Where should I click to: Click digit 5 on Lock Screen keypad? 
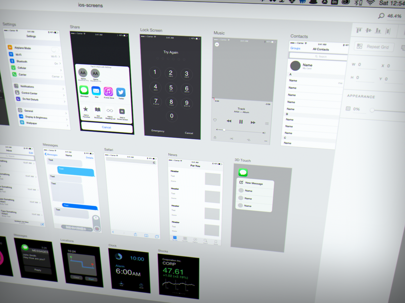click(x=171, y=88)
